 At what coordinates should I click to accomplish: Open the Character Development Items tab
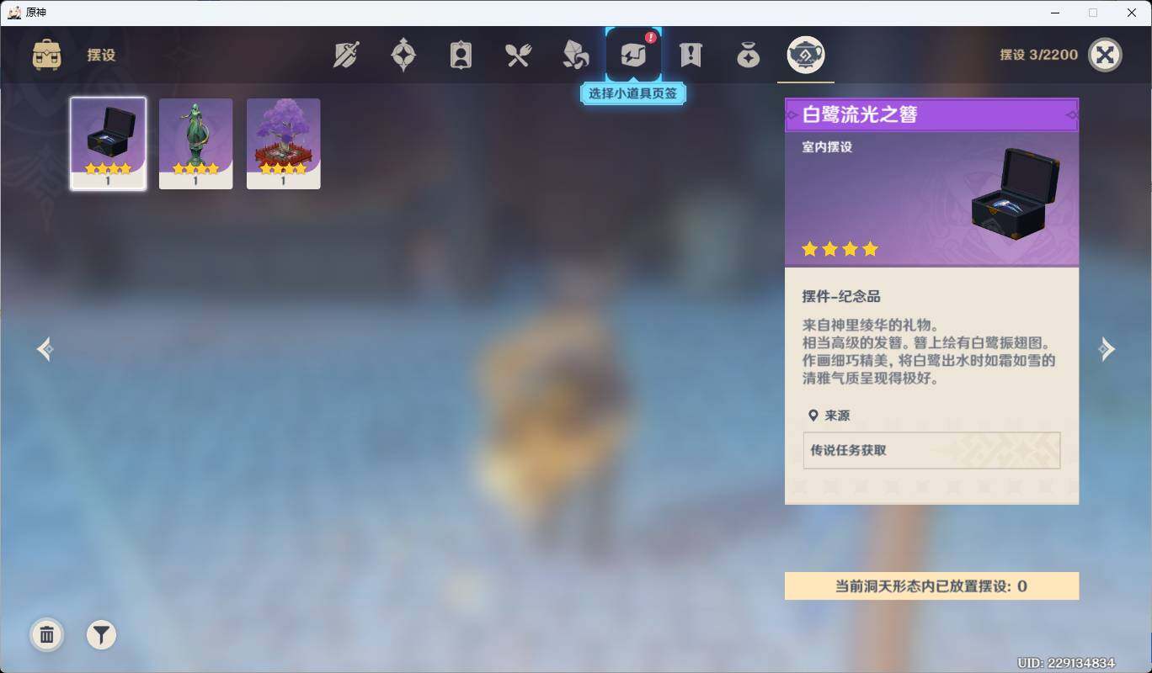461,56
